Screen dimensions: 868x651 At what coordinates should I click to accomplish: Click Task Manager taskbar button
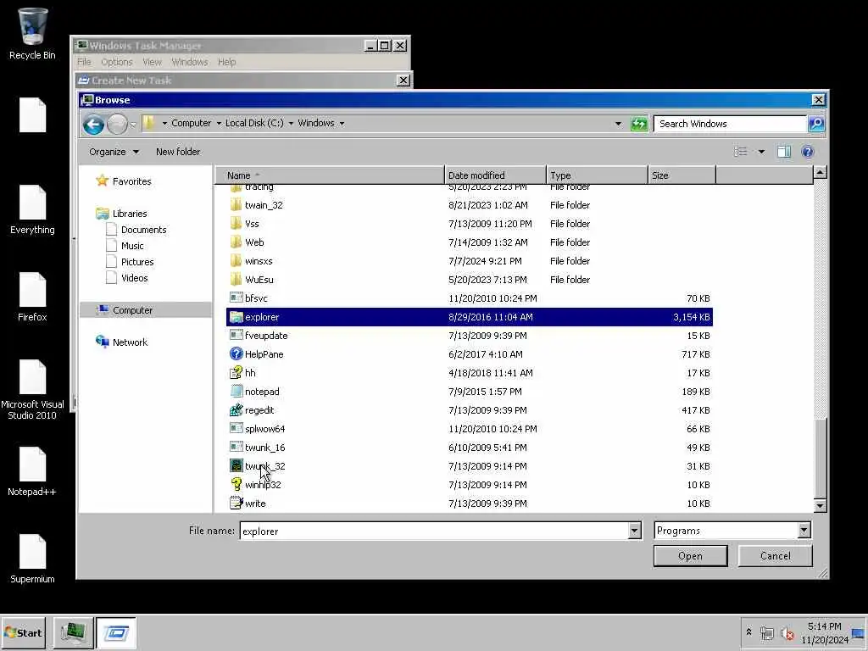tap(73, 632)
